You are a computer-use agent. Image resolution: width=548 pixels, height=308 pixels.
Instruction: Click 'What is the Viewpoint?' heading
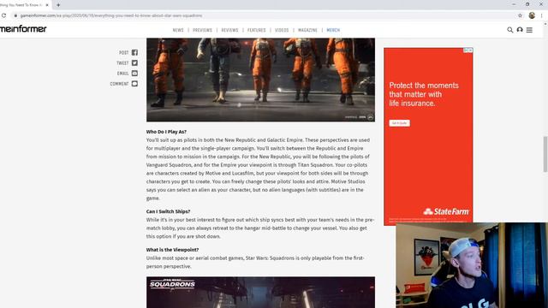click(172, 250)
